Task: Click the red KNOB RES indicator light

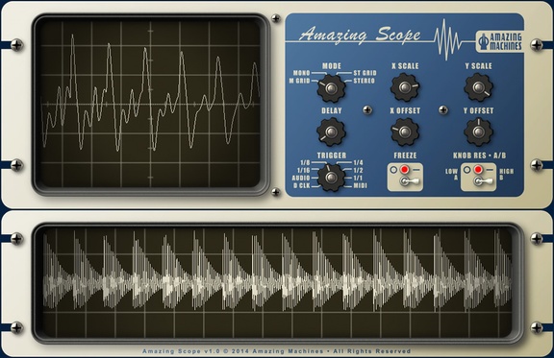Action: click(x=478, y=170)
